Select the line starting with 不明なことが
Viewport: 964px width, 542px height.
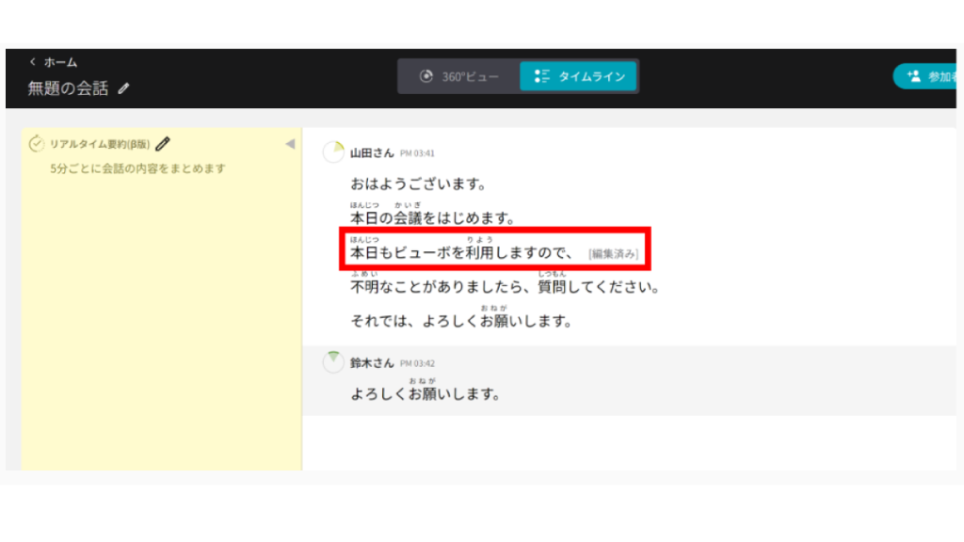pos(504,286)
